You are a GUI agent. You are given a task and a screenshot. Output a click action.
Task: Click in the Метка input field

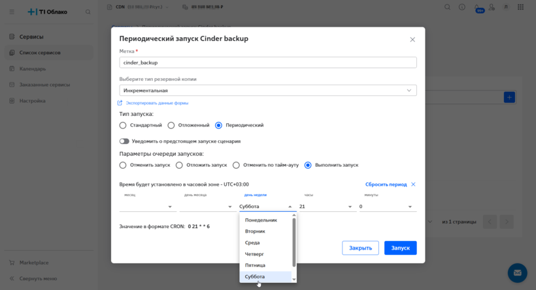click(x=268, y=63)
